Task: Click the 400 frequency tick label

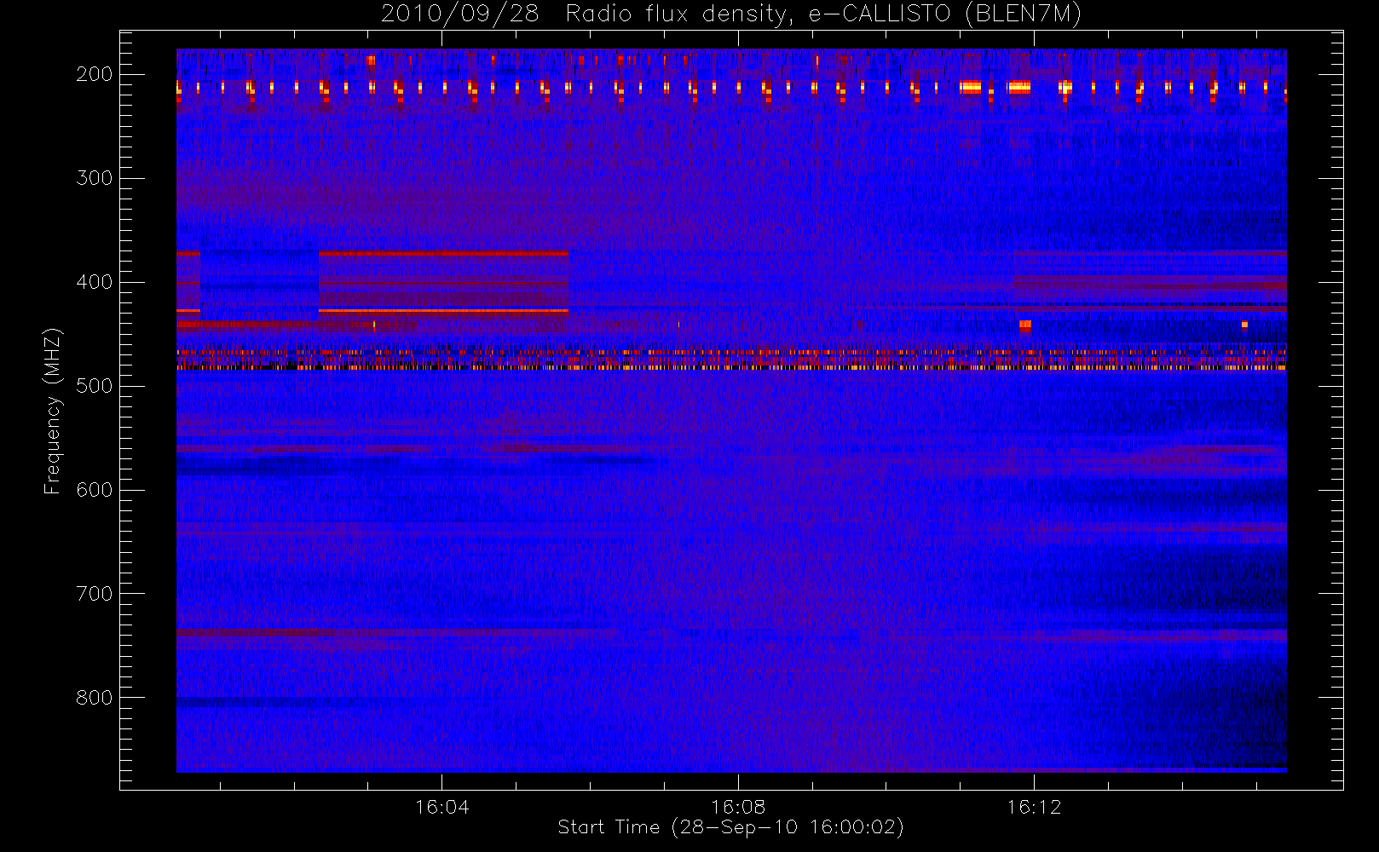Action: (94, 282)
